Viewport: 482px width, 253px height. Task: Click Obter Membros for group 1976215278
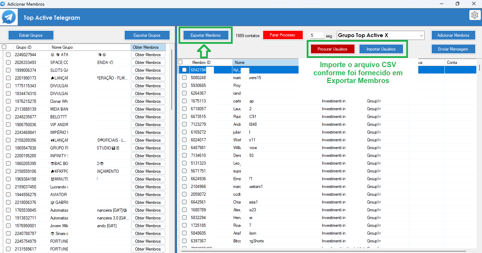[148, 101]
